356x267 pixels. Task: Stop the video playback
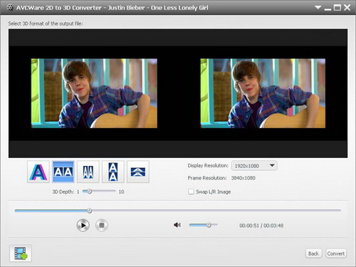pos(102,225)
